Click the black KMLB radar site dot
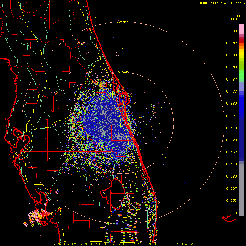Viewport: 246px width, 246px height. tap(123, 123)
